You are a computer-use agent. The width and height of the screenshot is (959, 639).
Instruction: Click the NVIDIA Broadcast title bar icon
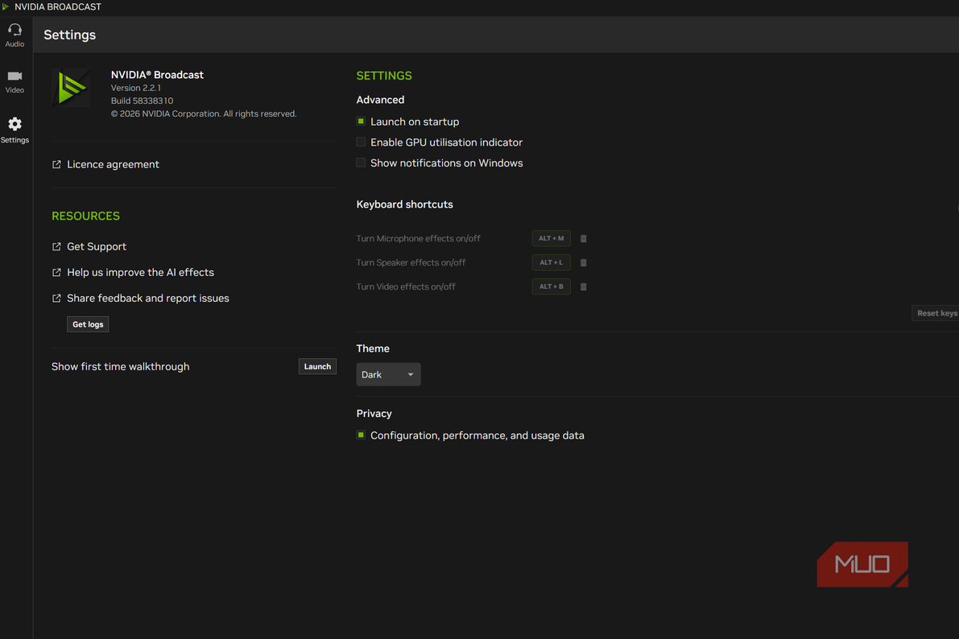6,6
